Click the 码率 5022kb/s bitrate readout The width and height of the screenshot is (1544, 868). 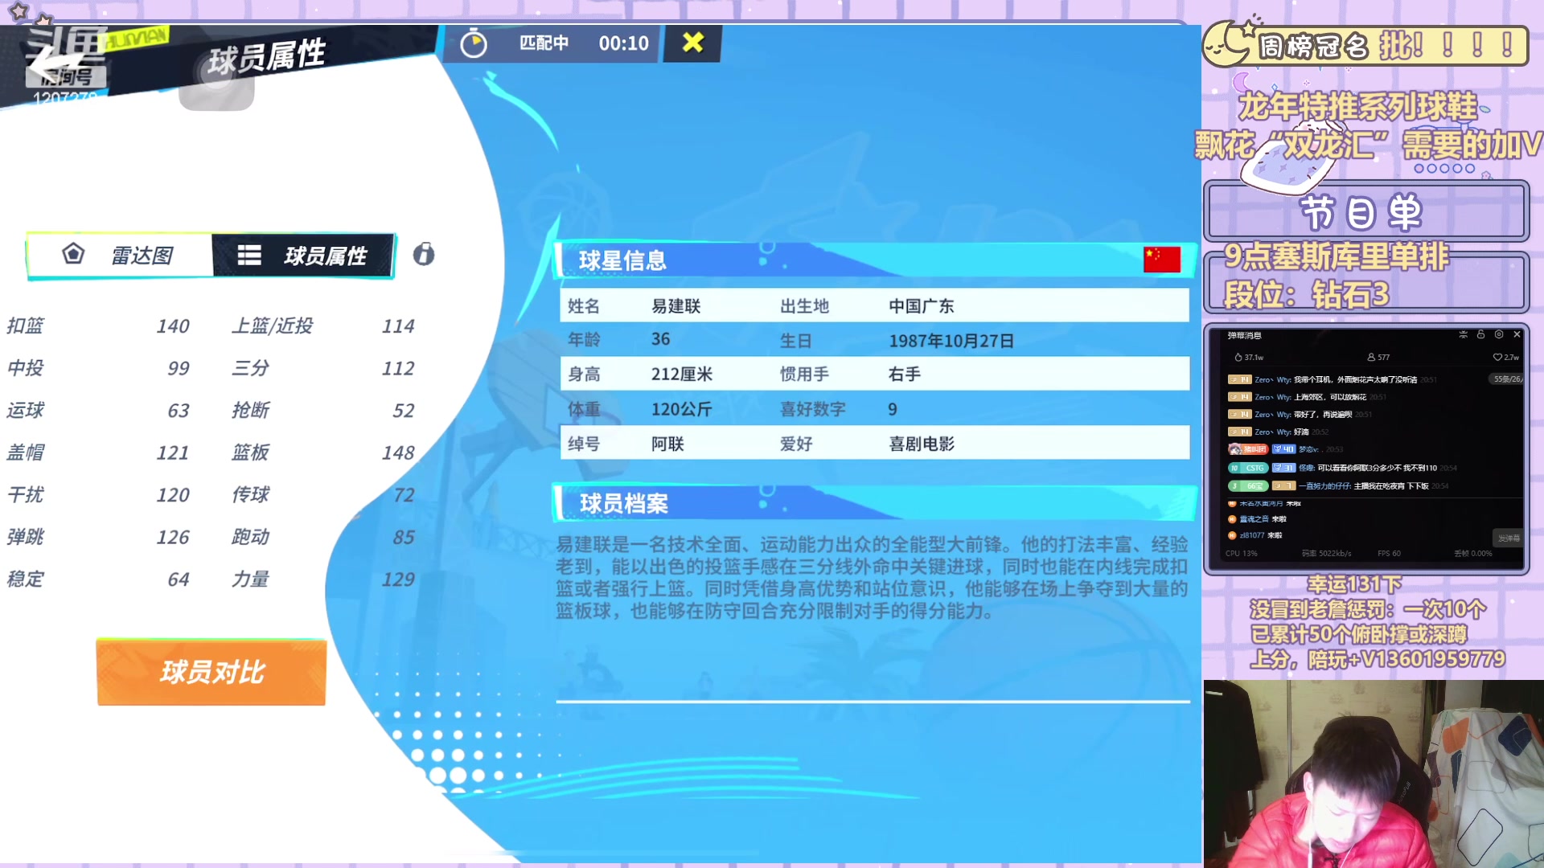(1326, 553)
